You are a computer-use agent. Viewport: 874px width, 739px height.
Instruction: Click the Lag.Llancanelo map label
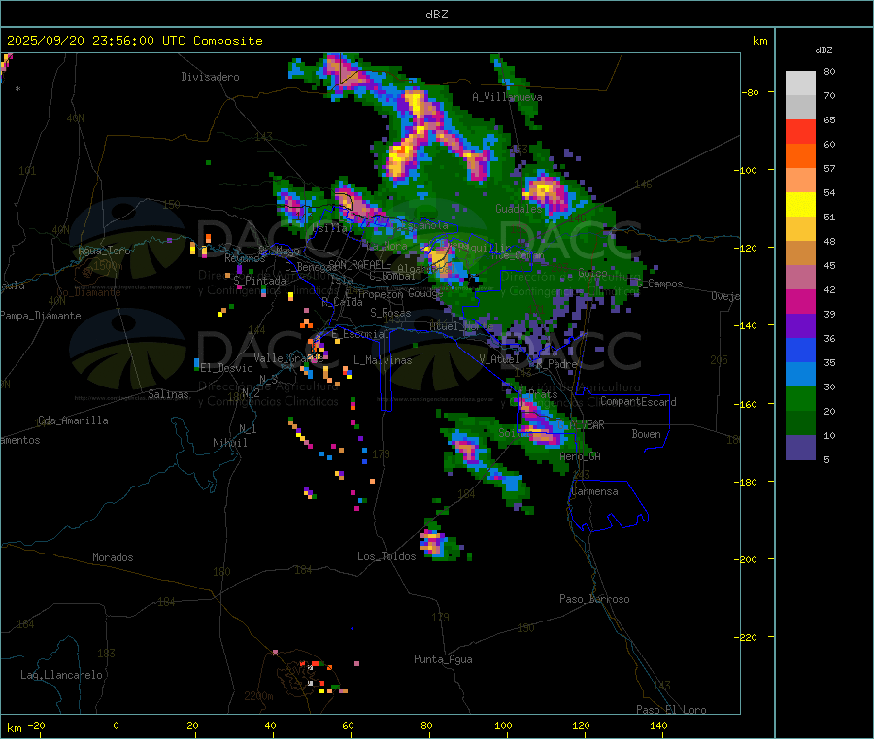pos(62,675)
